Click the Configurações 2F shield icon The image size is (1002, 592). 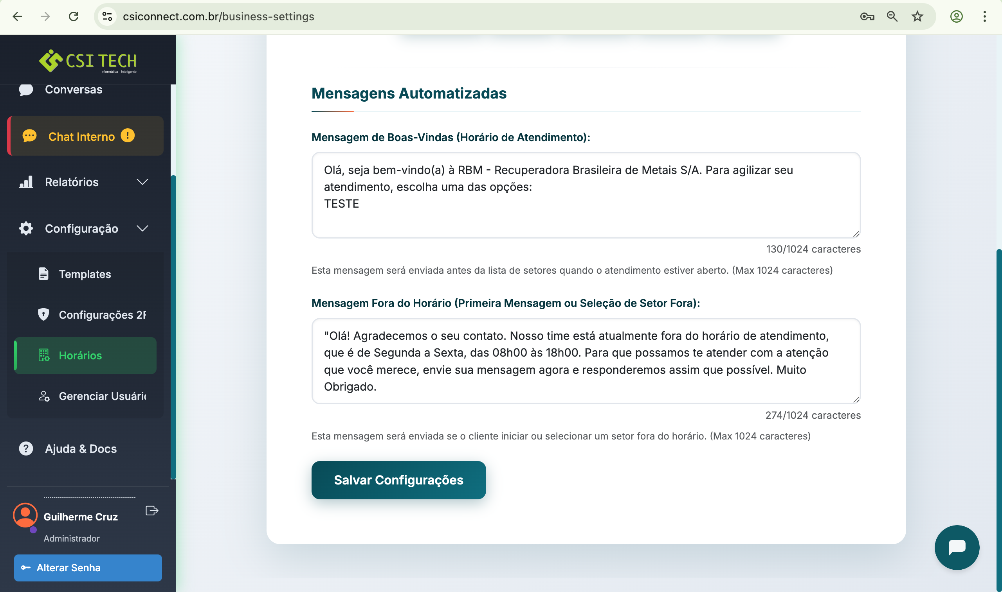coord(43,315)
